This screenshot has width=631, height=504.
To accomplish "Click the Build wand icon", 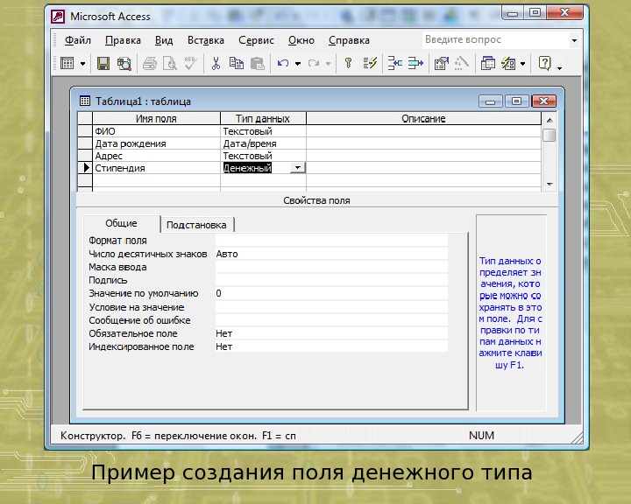I will click(x=462, y=64).
